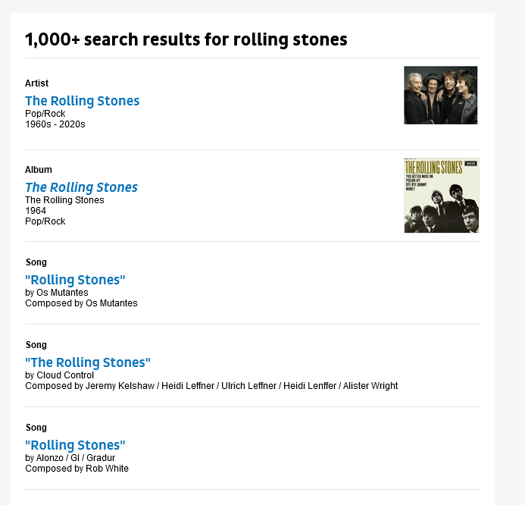Click the 1964 release year text
525x505 pixels.
[x=36, y=211]
